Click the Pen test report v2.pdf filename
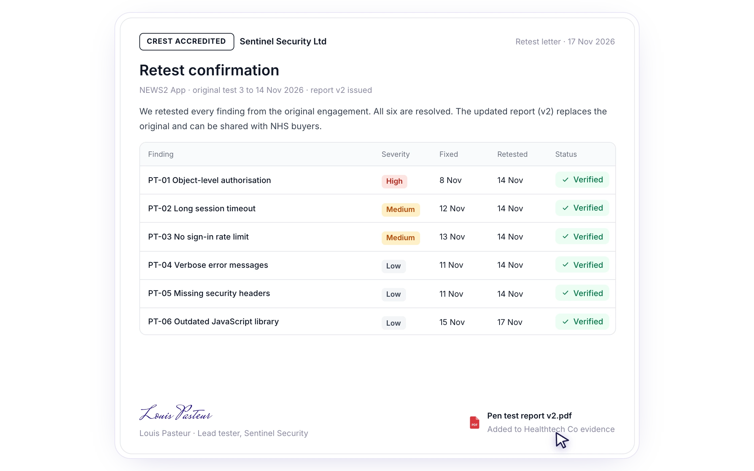 (529, 416)
